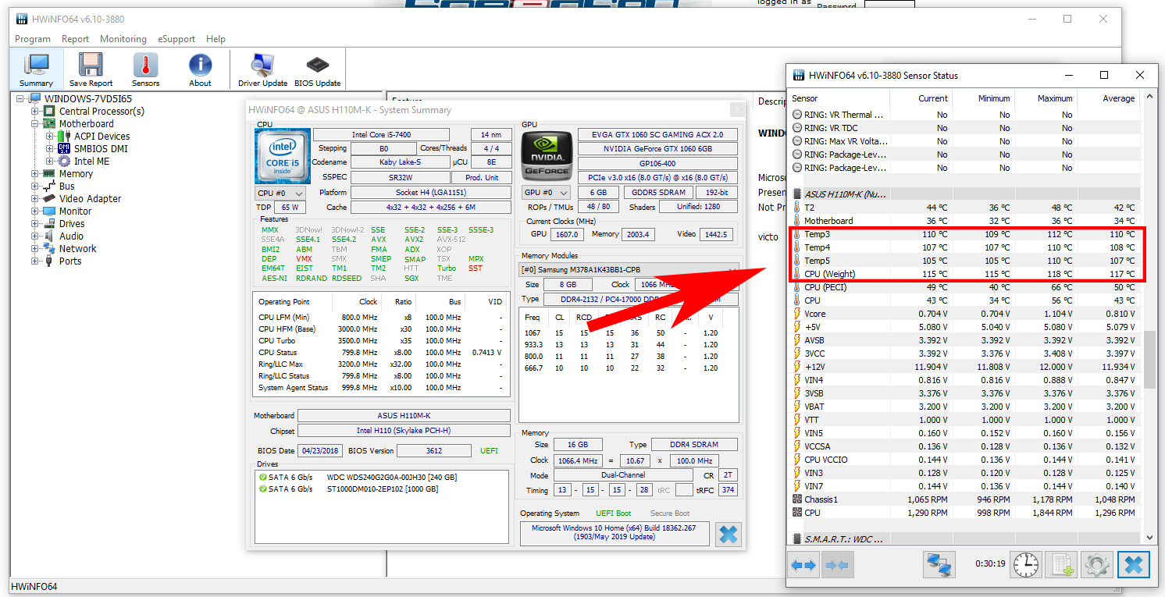Viewport: 1165px width, 597px height.
Task: Select Audio in the device tree
Action: coord(71,236)
